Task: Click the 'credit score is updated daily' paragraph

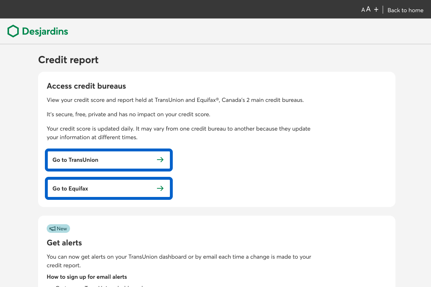Action: [178, 133]
